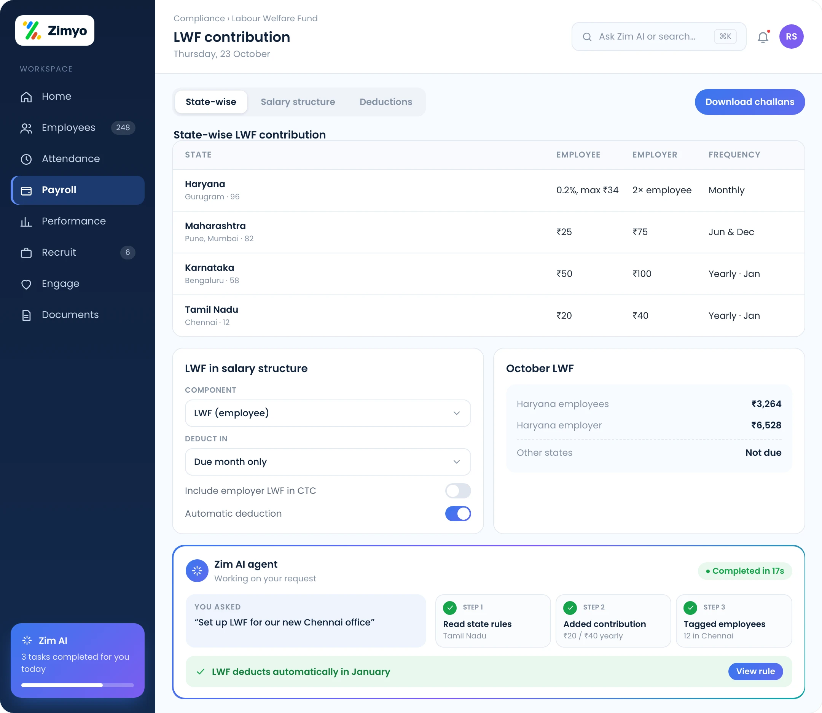Image resolution: width=822 pixels, height=713 pixels.
Task: Open the Component dropdown LWF (employee)
Action: tap(327, 413)
